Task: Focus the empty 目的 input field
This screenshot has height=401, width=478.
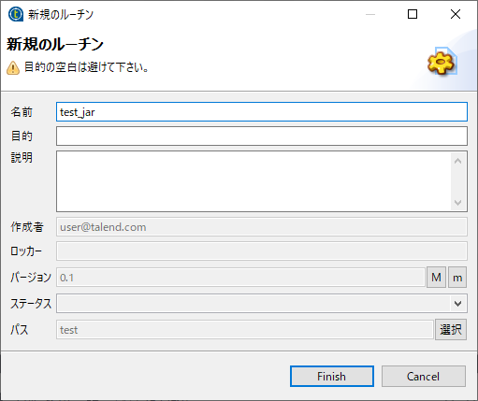Action: click(262, 136)
